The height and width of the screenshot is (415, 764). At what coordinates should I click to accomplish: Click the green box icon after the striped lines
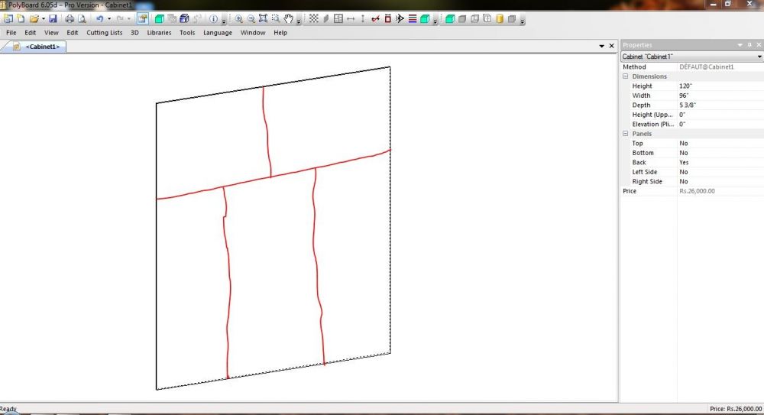tap(425, 18)
